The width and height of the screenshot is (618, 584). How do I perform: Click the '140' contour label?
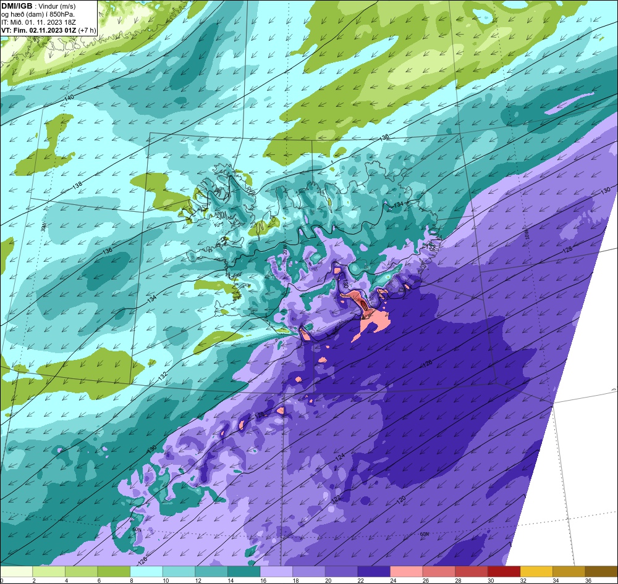(x=68, y=98)
